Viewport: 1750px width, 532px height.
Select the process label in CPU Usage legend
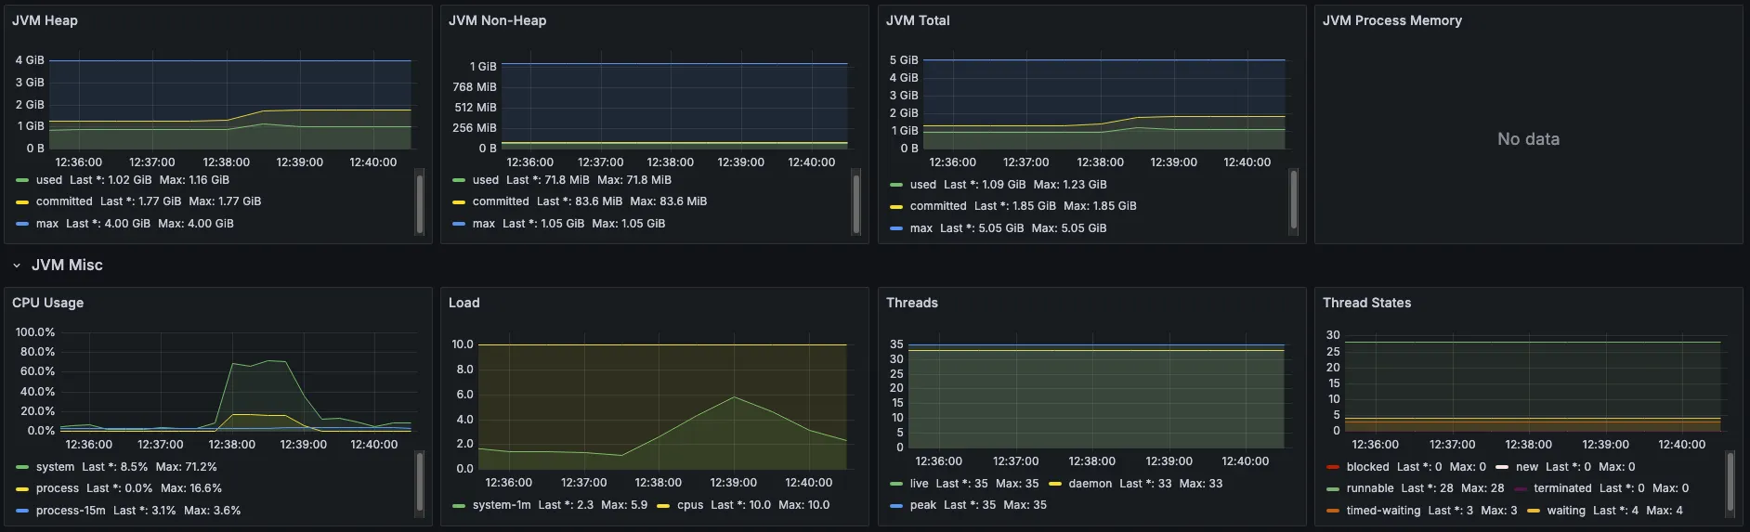coord(57,488)
